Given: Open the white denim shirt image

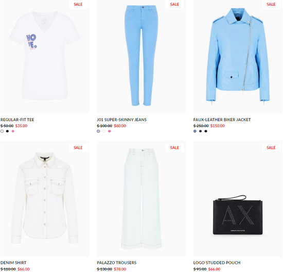Looking at the screenshot, I should pos(45,199).
